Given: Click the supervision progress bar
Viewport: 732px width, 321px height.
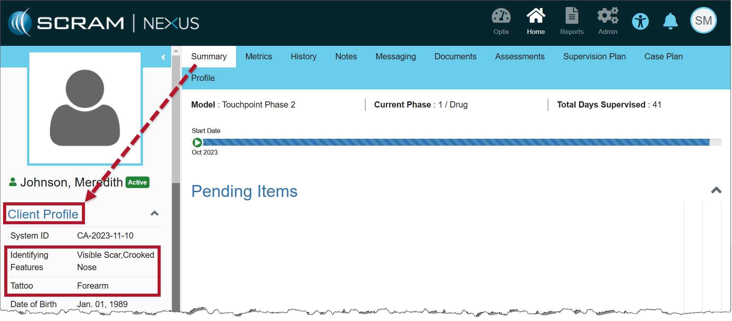Looking at the screenshot, I should coord(456,143).
